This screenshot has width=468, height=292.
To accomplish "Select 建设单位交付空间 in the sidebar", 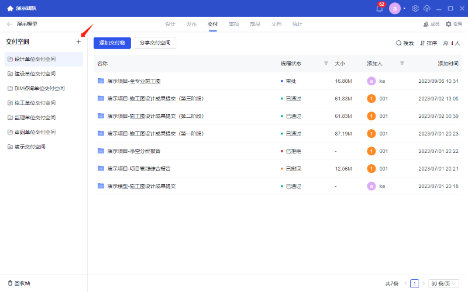I will click(43, 74).
